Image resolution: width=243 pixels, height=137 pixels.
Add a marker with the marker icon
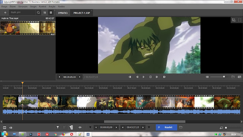click(58, 127)
